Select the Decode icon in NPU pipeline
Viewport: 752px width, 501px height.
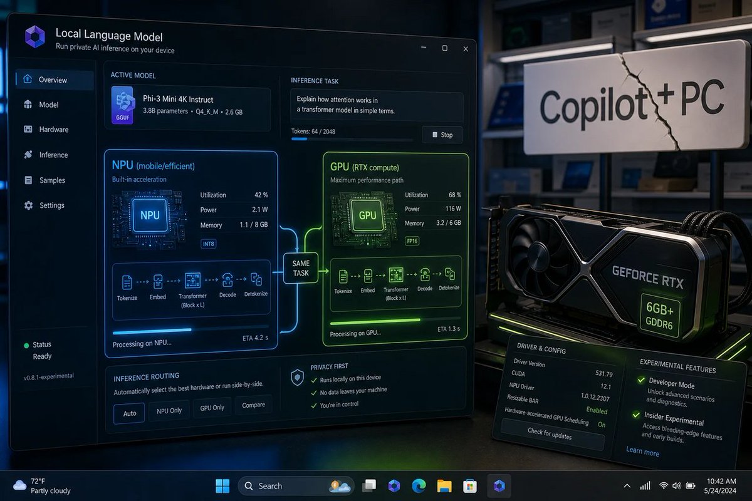(x=228, y=280)
